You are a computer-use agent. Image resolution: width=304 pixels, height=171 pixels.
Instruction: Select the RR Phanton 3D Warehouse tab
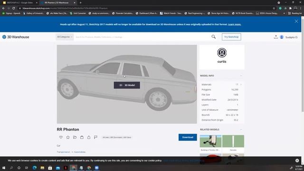tap(57, 3)
